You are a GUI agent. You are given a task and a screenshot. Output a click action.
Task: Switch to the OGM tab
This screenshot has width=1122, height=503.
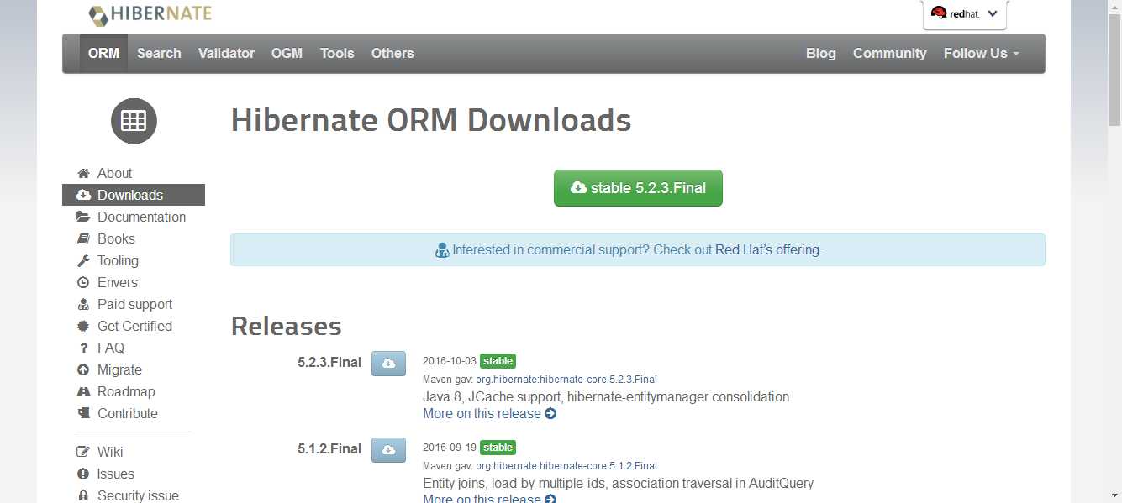[287, 53]
